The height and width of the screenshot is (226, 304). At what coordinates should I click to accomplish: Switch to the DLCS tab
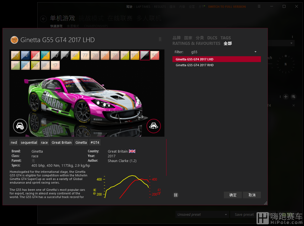[212, 38]
